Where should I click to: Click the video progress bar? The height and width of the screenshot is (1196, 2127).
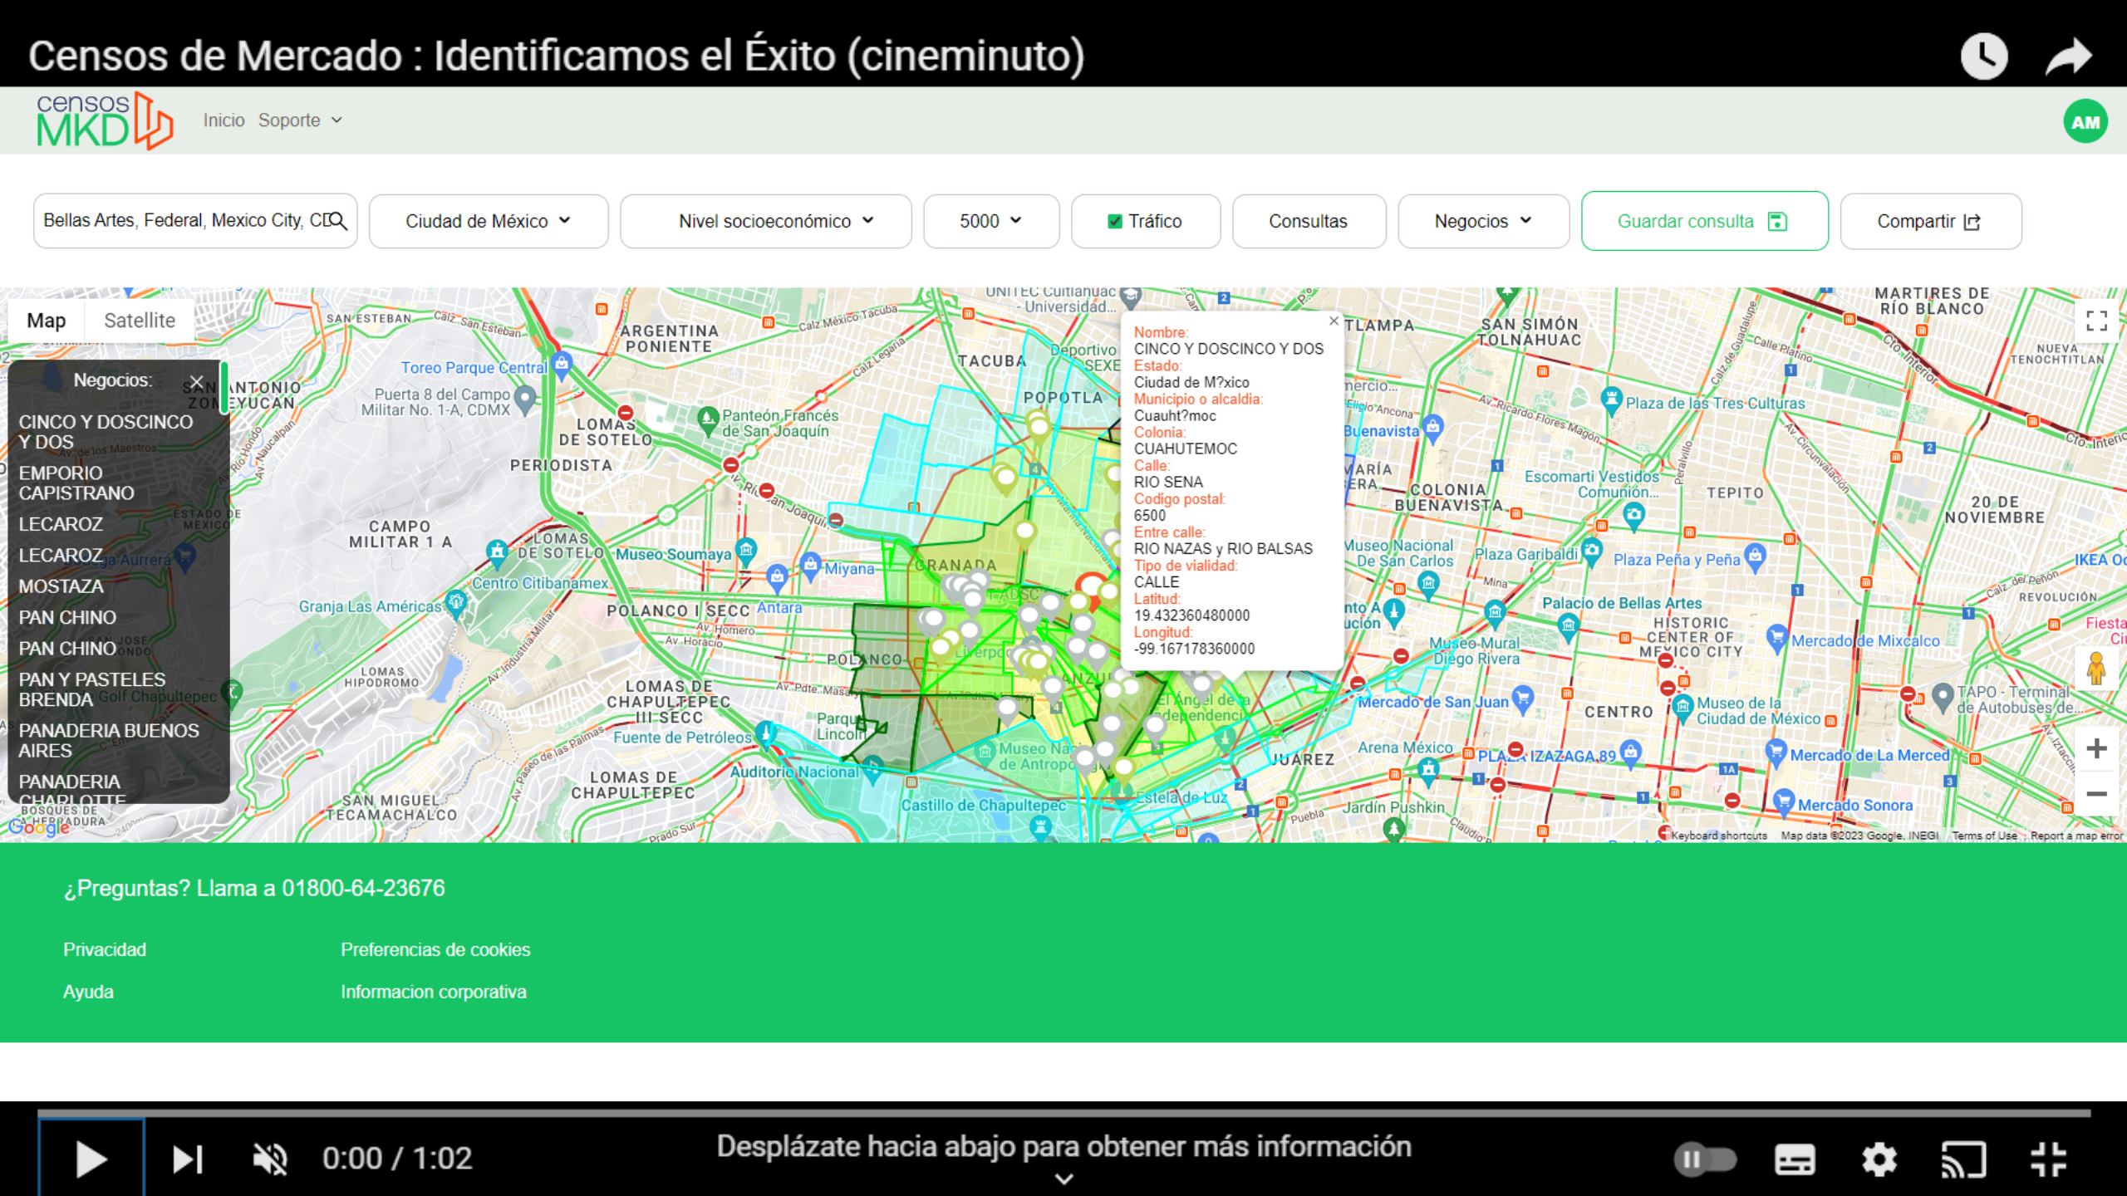[1063, 1113]
